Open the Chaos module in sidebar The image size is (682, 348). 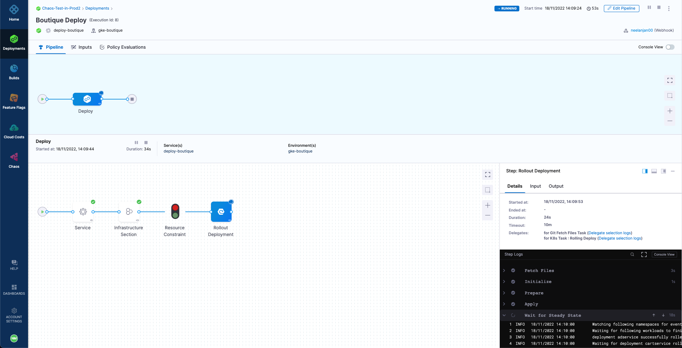pyautogui.click(x=14, y=160)
